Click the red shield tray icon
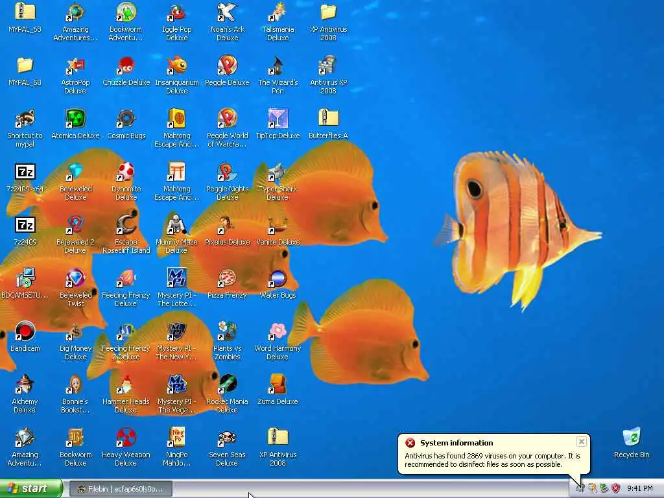 (616, 489)
